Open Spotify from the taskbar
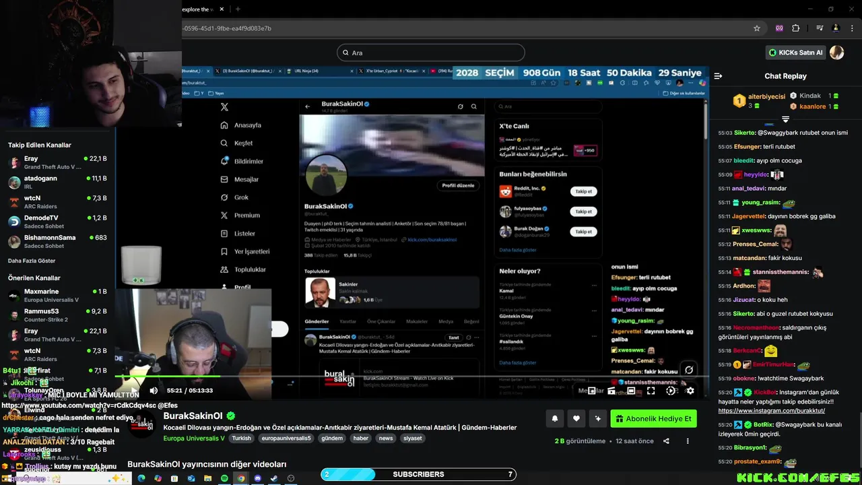Image resolution: width=862 pixels, height=485 pixels. point(224,478)
